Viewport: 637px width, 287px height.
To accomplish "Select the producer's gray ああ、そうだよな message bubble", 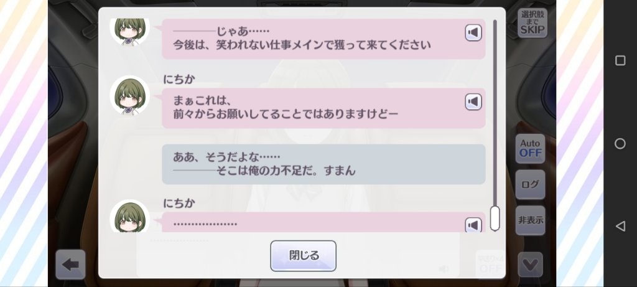I will point(323,164).
